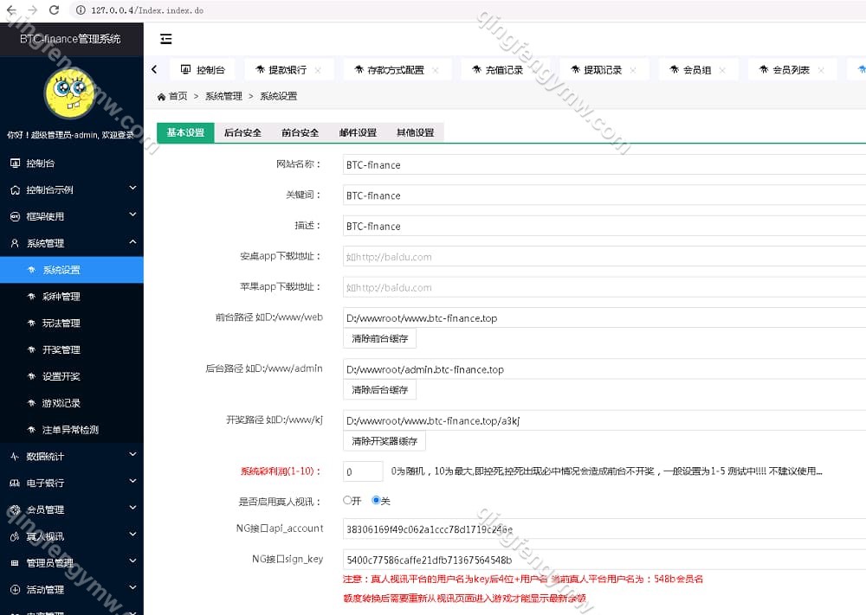The height and width of the screenshot is (615, 866).
Task: Close the 提款银行 tab with its X
Action: [318, 70]
